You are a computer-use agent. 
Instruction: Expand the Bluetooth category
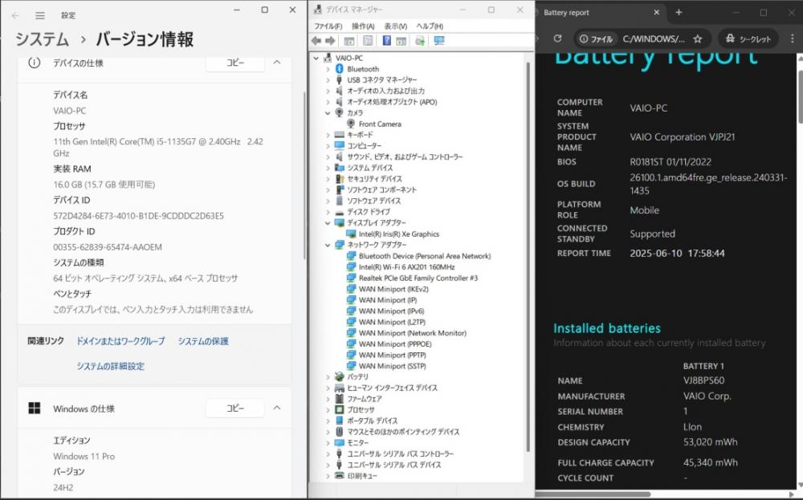point(328,69)
